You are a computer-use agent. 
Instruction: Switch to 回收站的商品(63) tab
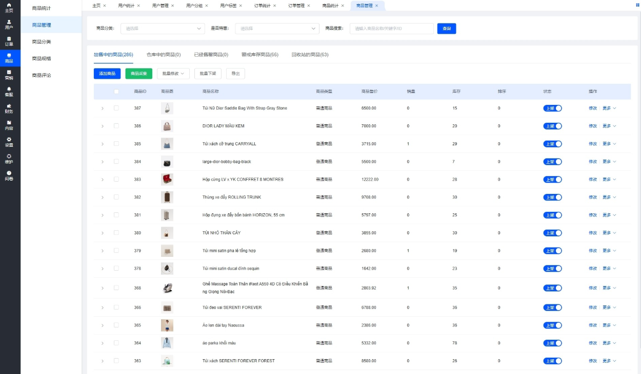[310, 55]
